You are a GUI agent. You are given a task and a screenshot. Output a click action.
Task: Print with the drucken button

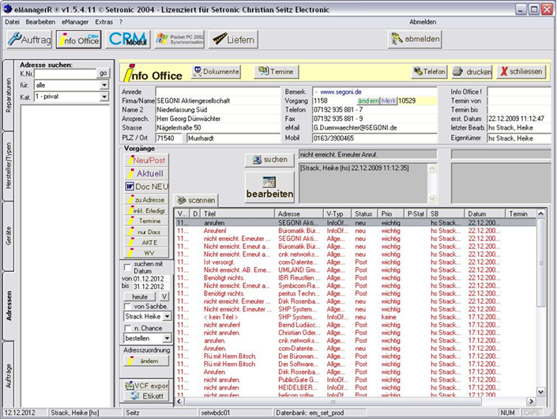[x=472, y=72]
